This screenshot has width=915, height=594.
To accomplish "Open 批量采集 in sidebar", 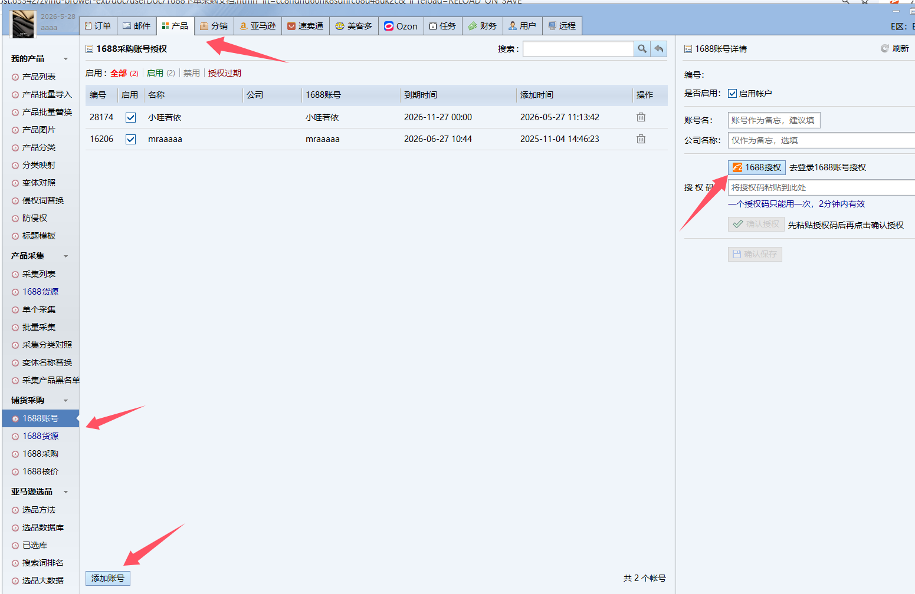I will click(39, 327).
